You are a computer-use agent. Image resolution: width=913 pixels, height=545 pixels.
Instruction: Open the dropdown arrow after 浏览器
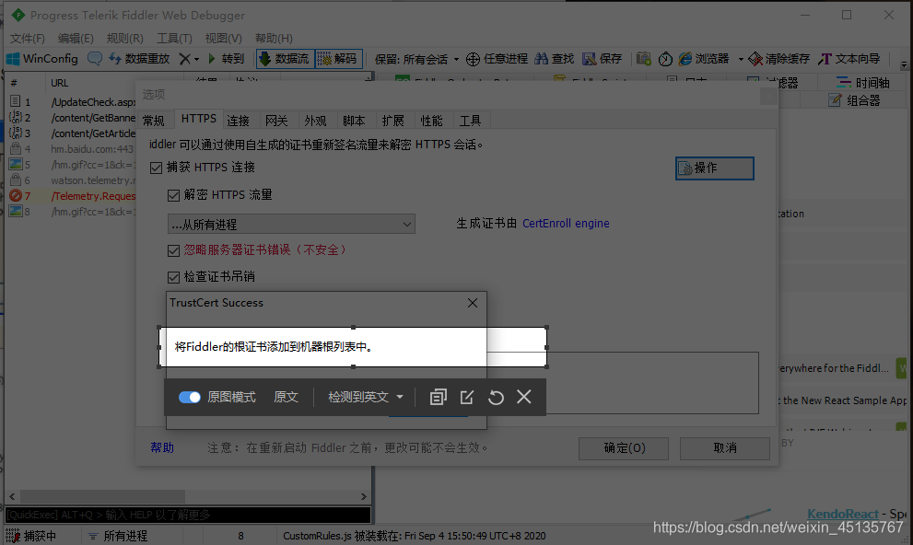[741, 59]
